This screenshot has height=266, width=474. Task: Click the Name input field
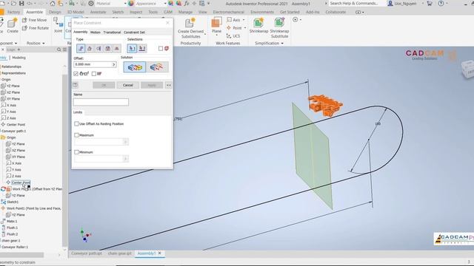coord(101,102)
